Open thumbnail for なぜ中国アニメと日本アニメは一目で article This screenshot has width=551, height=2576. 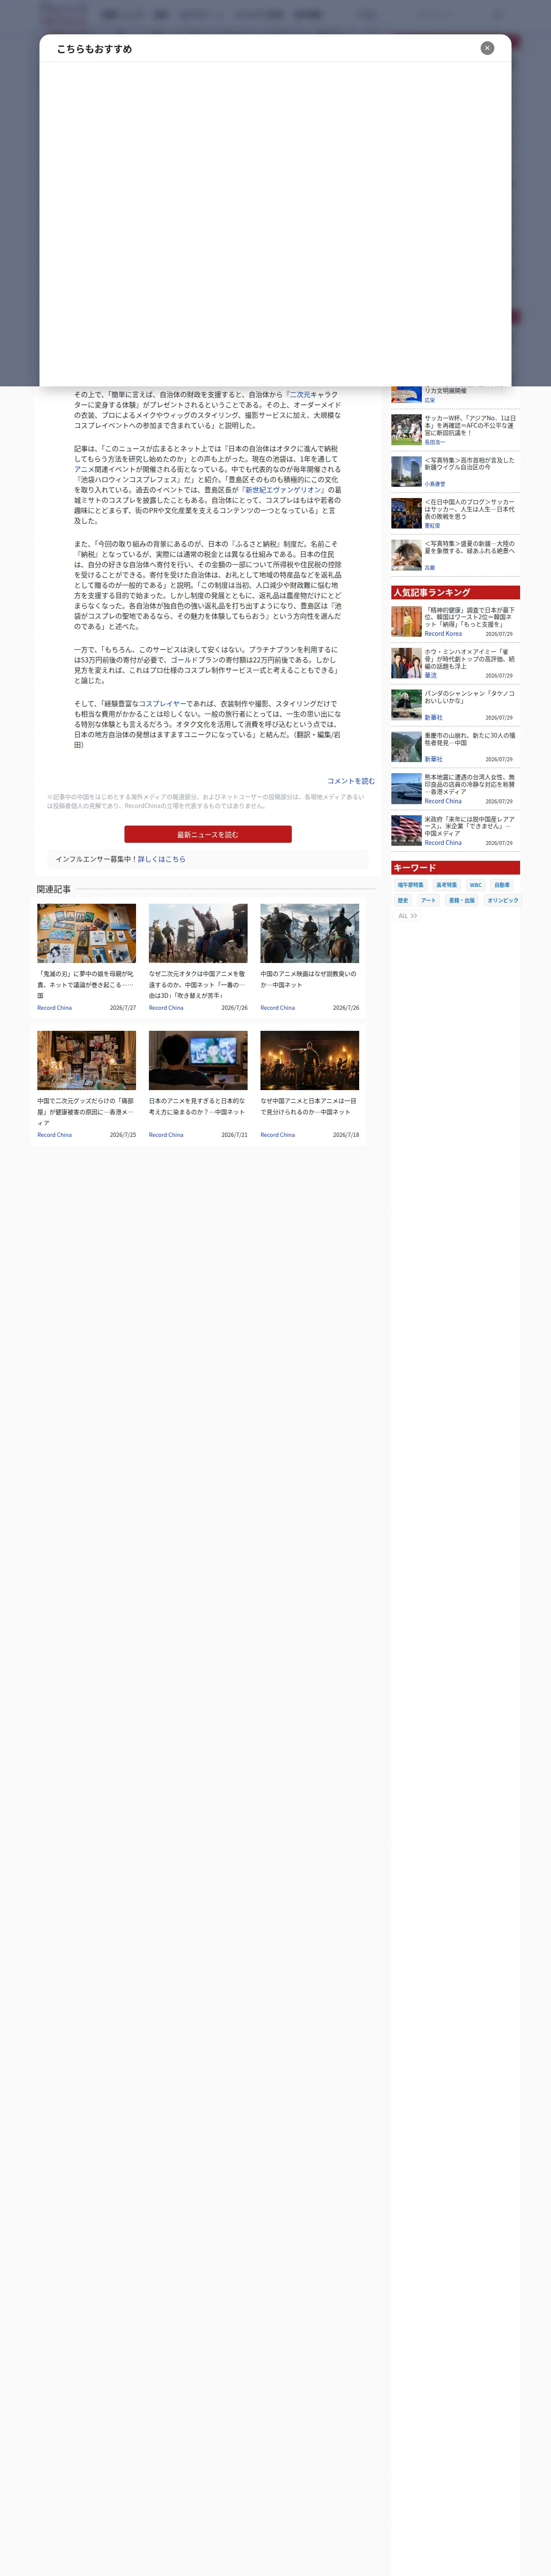click(x=310, y=1060)
